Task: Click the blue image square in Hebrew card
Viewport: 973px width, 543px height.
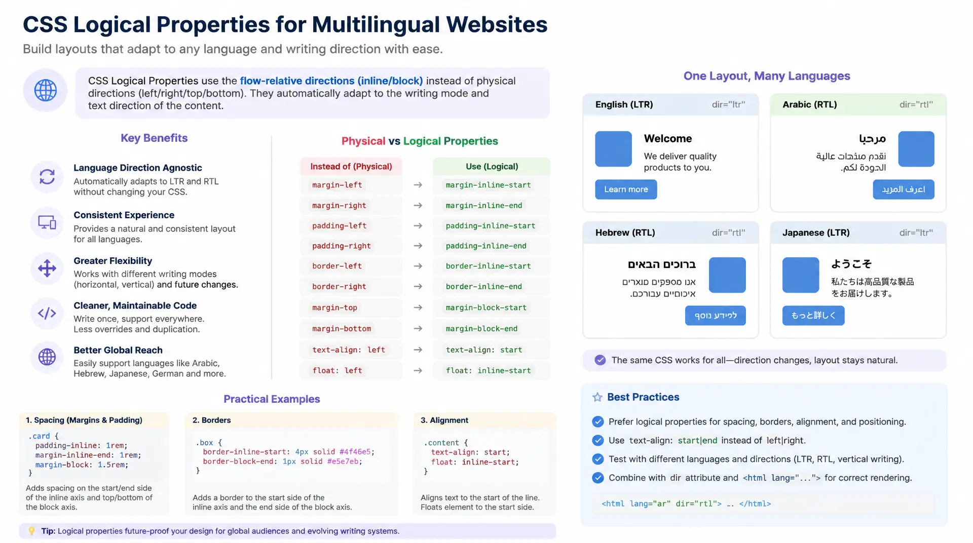Action: click(x=727, y=275)
